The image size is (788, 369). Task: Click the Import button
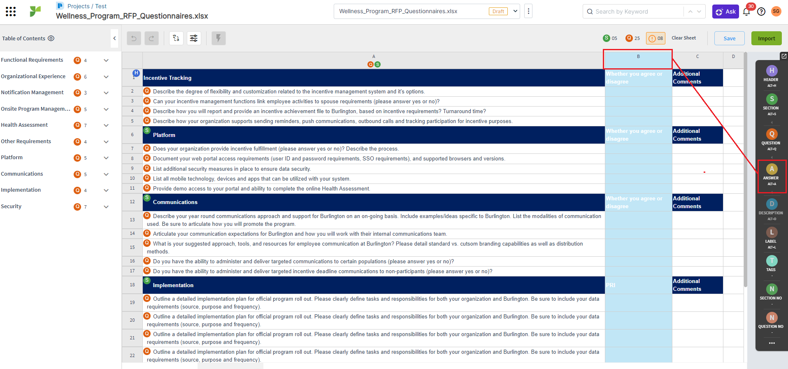click(x=766, y=38)
